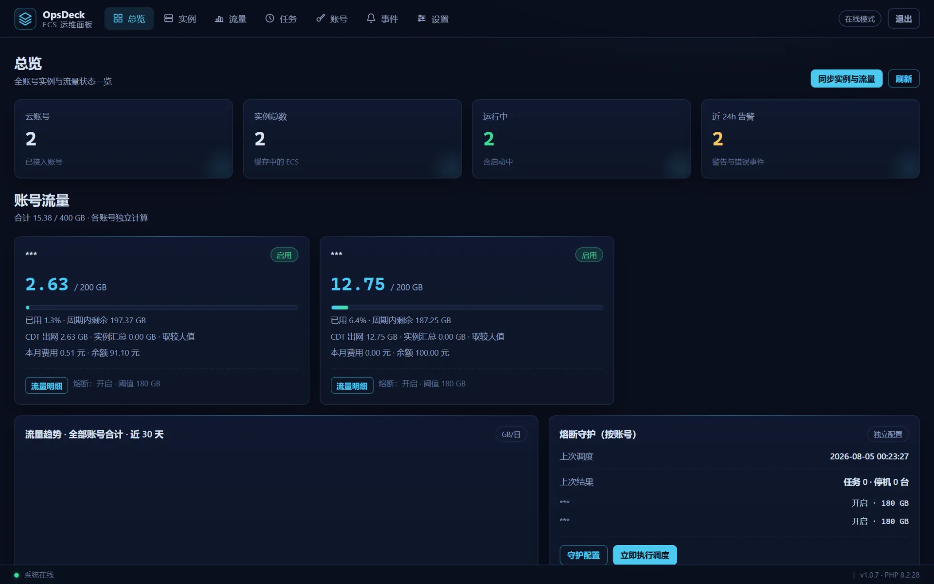The width and height of the screenshot is (934, 584).
Task: Navigate to the 账号 tab
Action: click(x=332, y=18)
